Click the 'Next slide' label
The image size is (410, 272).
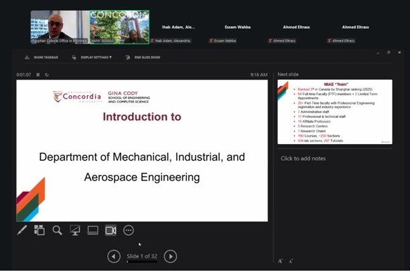point(288,74)
